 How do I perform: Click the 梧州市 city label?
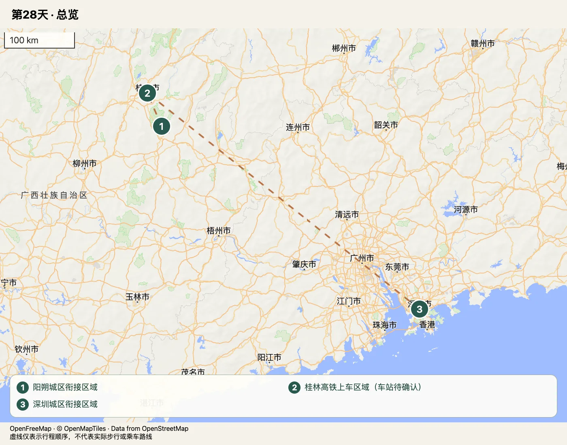coord(219,231)
